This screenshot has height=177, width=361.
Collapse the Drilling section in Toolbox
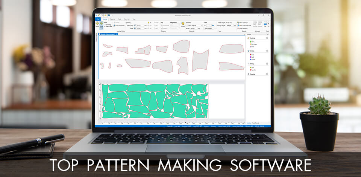click(x=267, y=64)
